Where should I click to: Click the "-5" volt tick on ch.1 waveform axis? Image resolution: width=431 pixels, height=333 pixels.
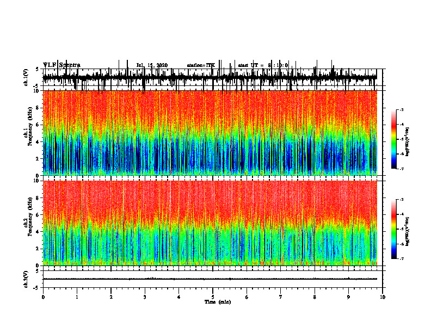click(x=36, y=86)
